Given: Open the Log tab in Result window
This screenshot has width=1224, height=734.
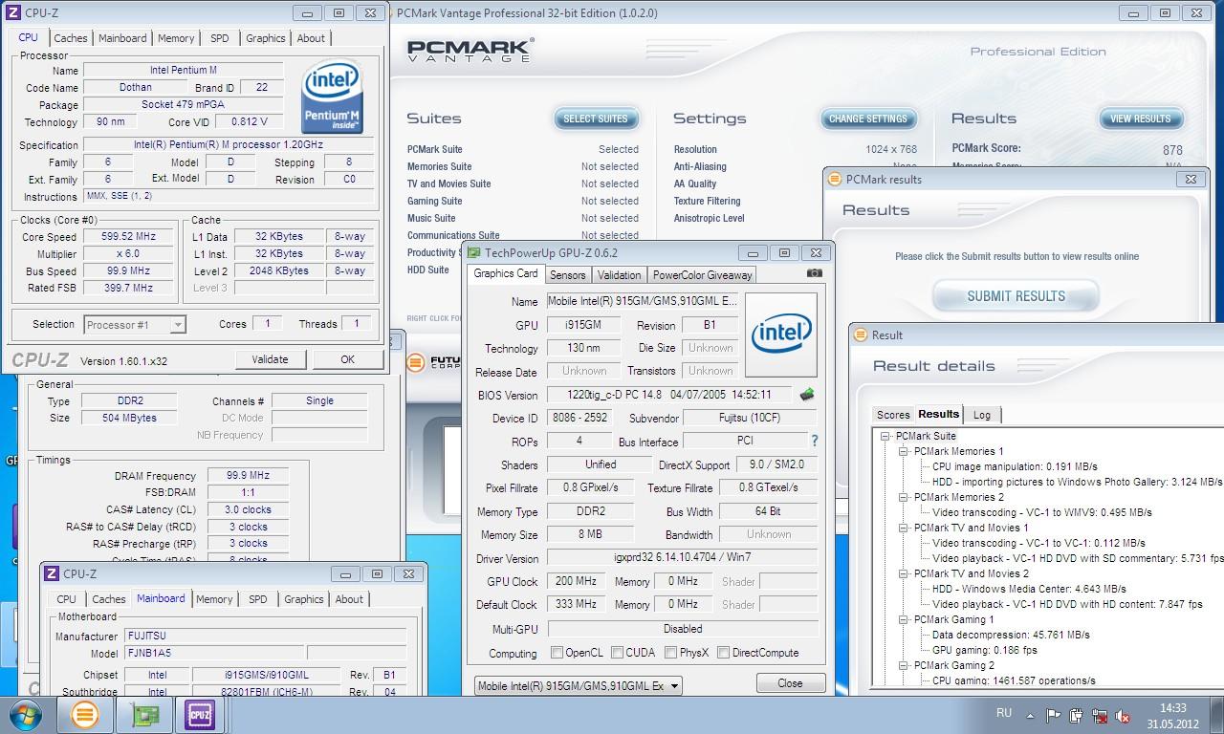Looking at the screenshot, I should pos(982,415).
